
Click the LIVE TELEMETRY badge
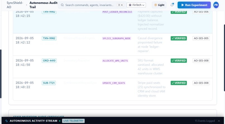pos(73,121)
